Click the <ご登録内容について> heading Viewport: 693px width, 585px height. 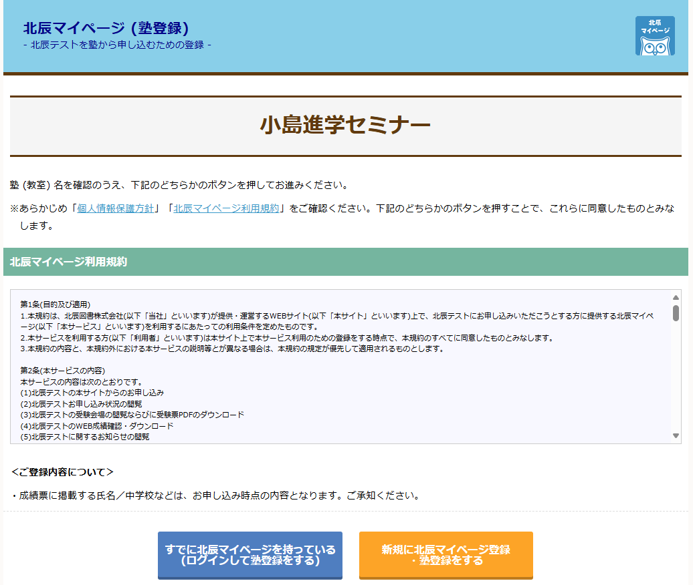62,472
